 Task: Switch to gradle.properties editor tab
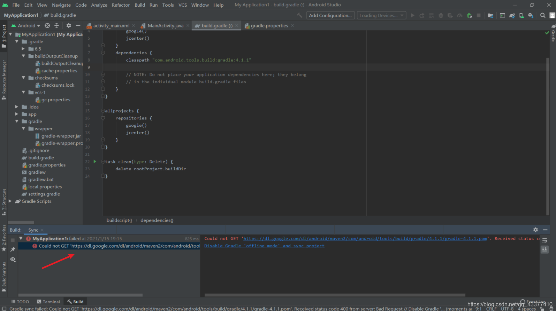(x=269, y=25)
